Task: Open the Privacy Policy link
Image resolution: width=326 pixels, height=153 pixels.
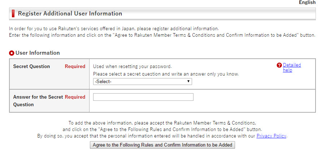Action: click(x=271, y=136)
